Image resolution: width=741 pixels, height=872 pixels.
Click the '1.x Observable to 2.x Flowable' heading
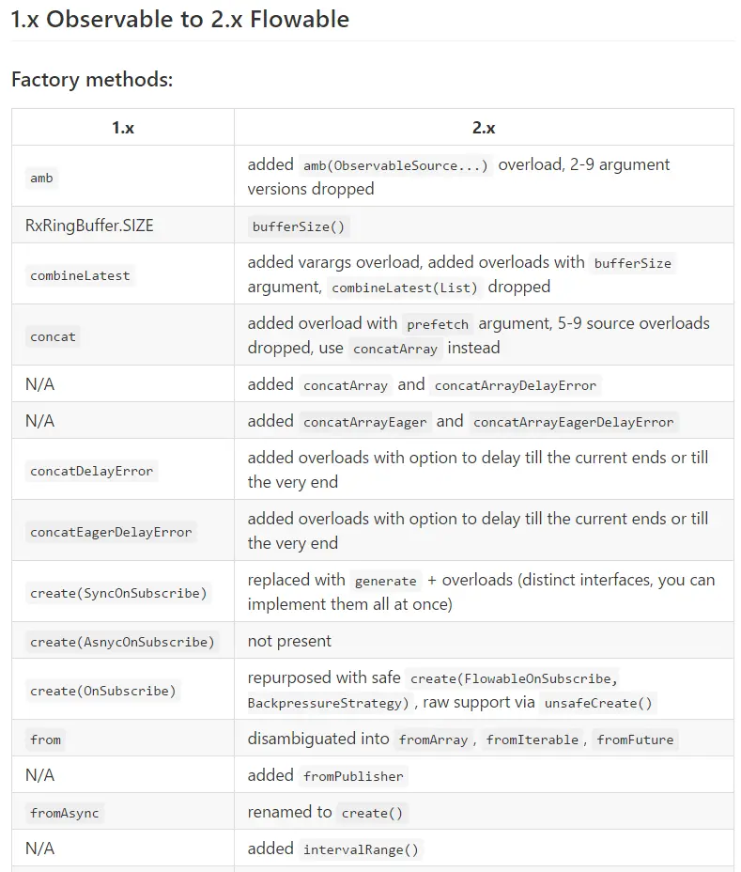pyautogui.click(x=180, y=20)
